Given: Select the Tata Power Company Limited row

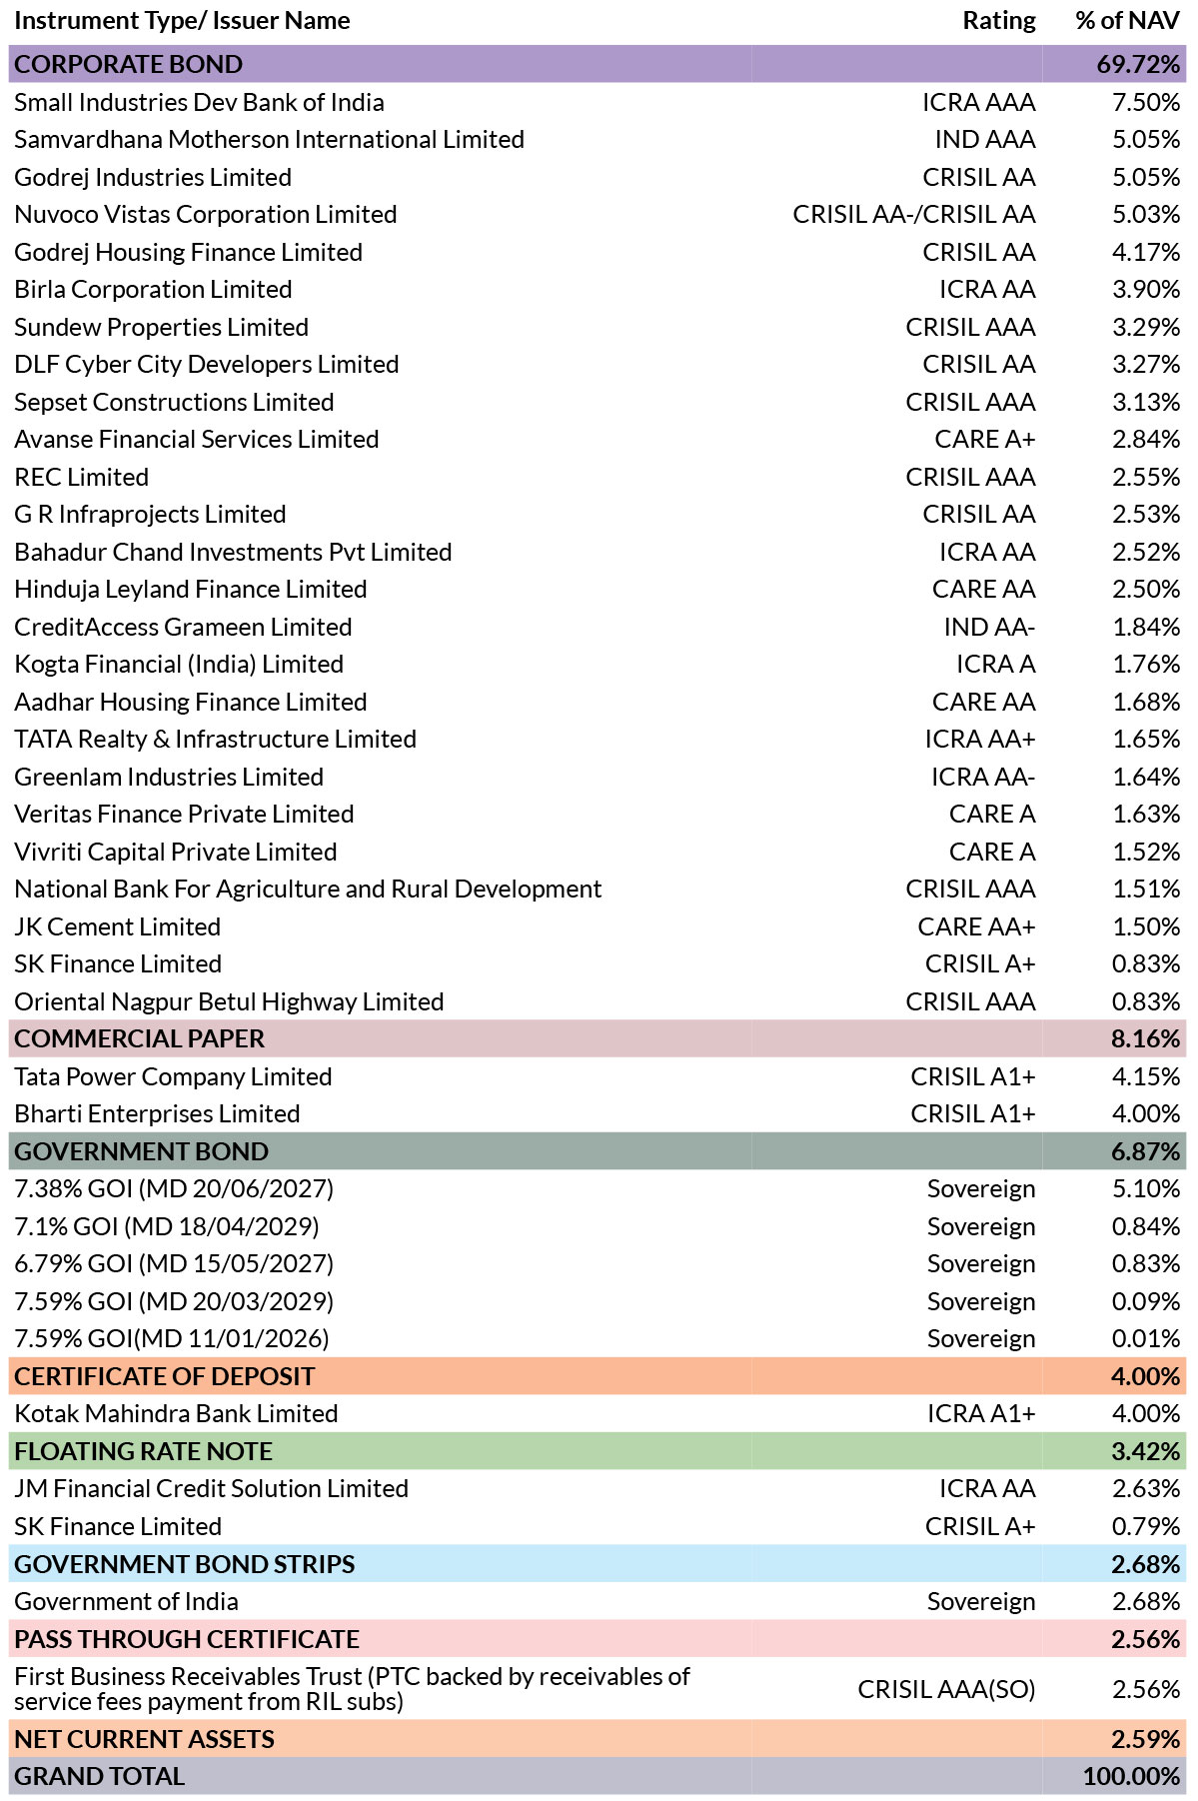Looking at the screenshot, I should point(598,1076).
